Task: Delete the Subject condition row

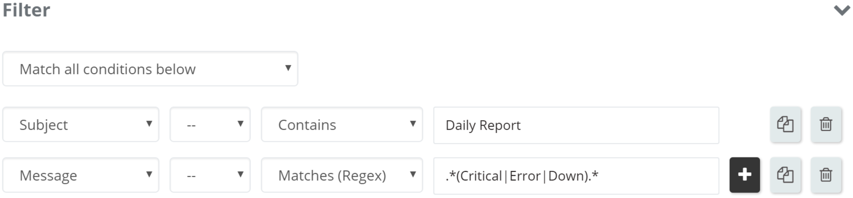Action: point(826,124)
